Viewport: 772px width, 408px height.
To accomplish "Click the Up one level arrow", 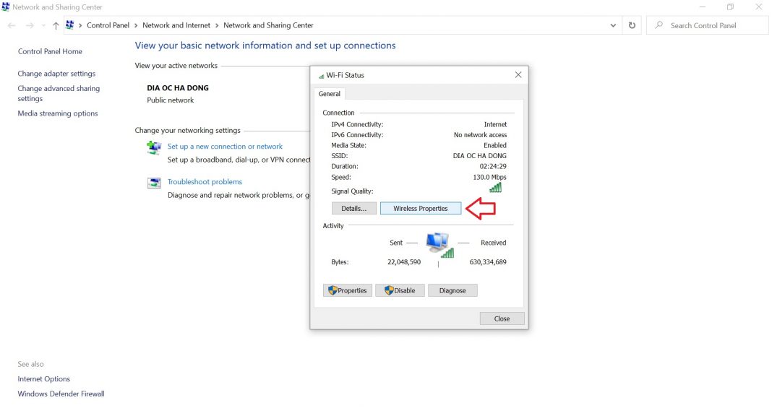I will coord(56,25).
